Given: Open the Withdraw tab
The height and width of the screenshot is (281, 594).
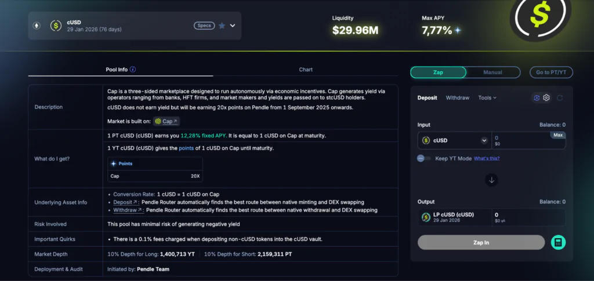Looking at the screenshot, I should 457,98.
